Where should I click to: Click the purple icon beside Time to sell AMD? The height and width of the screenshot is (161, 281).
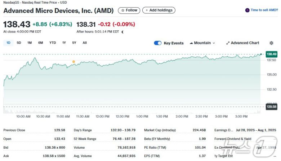pyautogui.click(x=247, y=10)
